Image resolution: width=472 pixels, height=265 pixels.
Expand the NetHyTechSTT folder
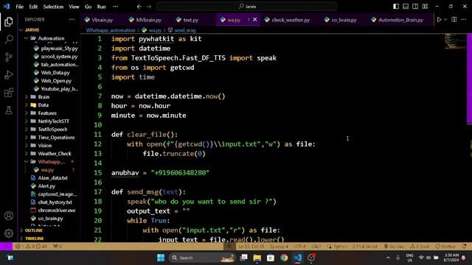[27, 121]
